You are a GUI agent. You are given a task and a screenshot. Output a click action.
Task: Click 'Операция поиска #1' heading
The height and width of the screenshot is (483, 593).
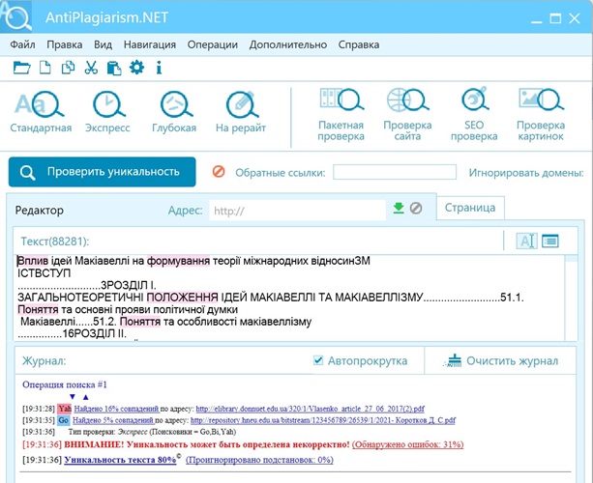tap(65, 384)
